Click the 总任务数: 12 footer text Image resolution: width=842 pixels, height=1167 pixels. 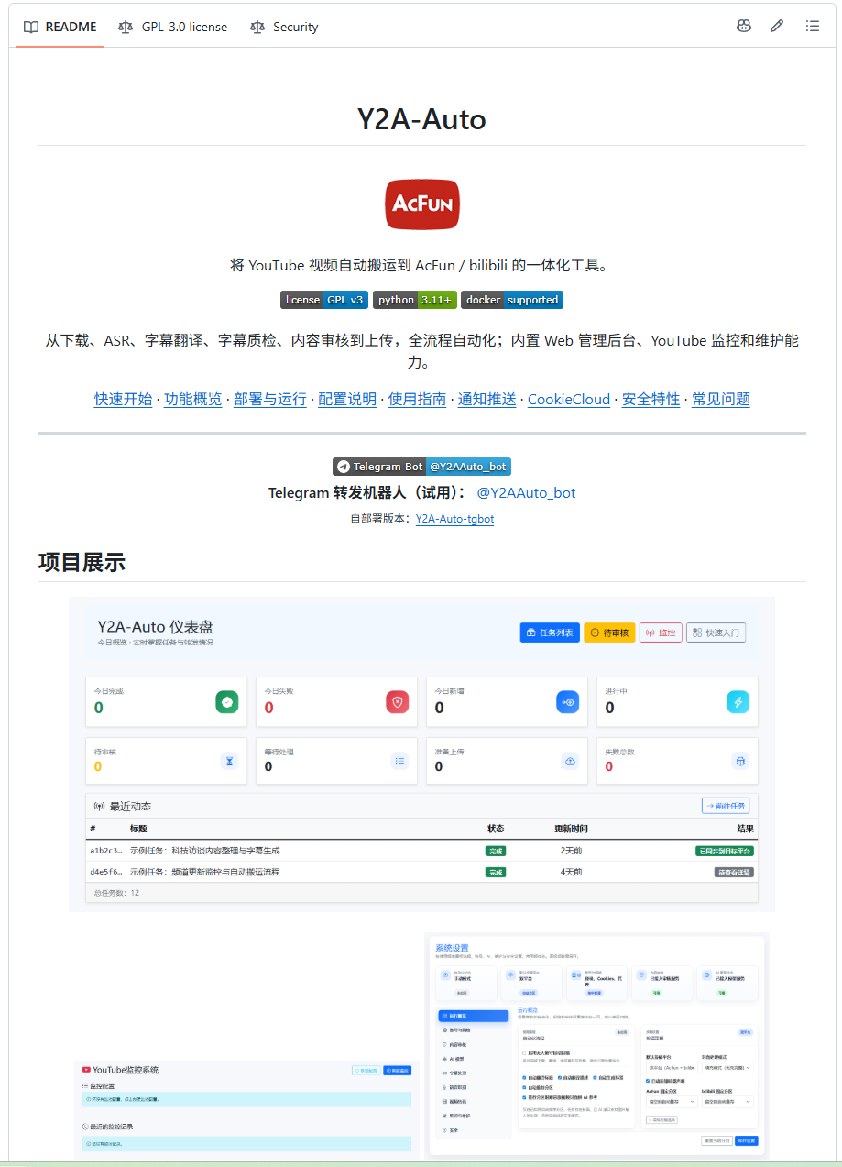click(x=117, y=892)
